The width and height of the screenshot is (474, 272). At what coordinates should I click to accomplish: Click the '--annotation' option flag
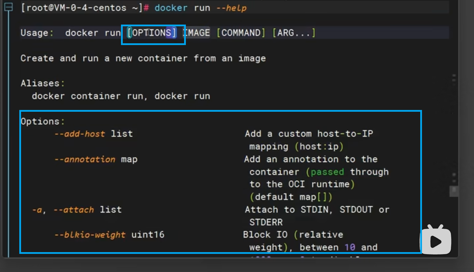coord(85,159)
